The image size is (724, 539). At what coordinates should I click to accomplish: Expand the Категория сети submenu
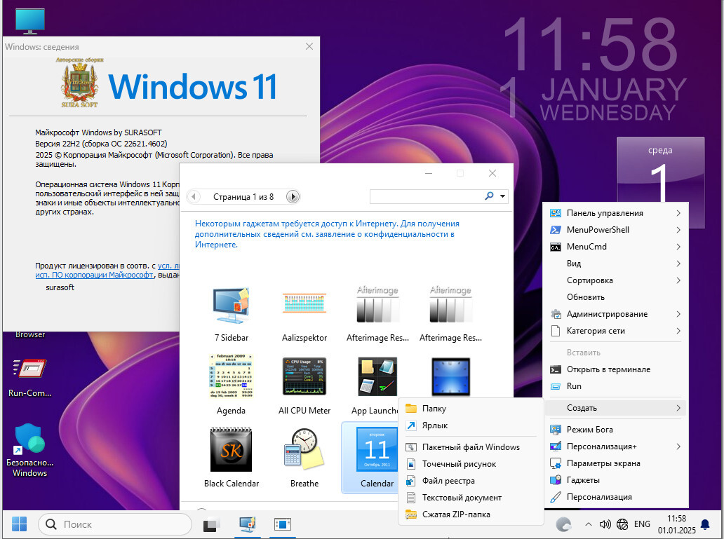pyautogui.click(x=615, y=331)
